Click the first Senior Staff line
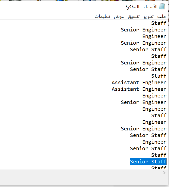Screen dimensions: 169x187 tap(148, 49)
